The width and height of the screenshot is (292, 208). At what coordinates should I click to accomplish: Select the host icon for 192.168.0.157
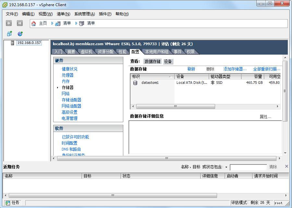pos(12,43)
